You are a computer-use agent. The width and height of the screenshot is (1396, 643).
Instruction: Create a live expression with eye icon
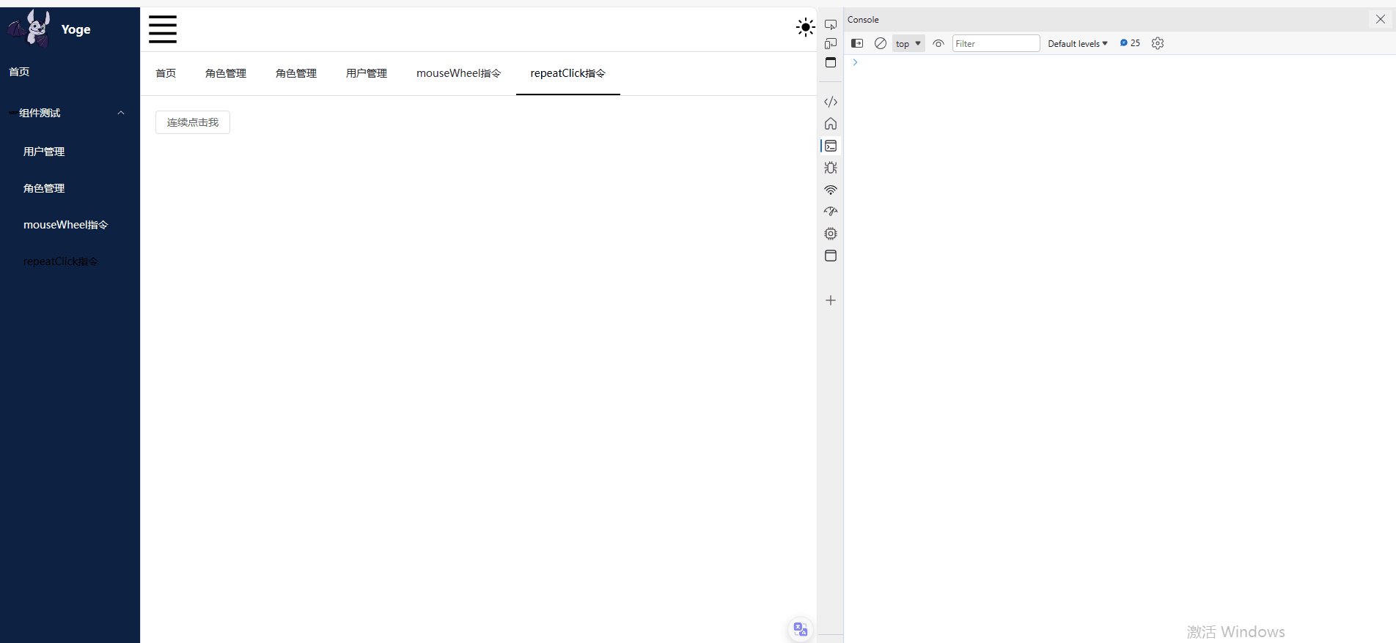(x=938, y=43)
